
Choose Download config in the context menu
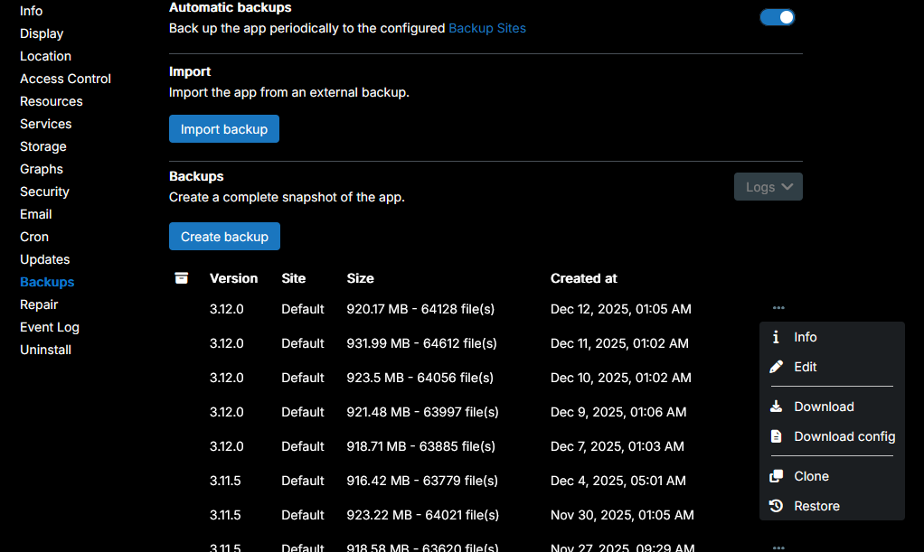844,436
